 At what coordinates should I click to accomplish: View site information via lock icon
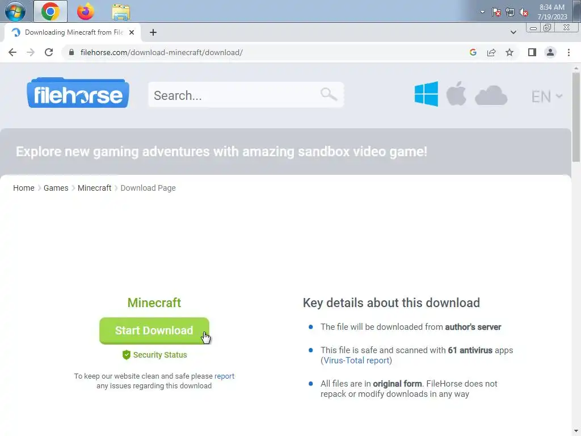tap(71, 52)
